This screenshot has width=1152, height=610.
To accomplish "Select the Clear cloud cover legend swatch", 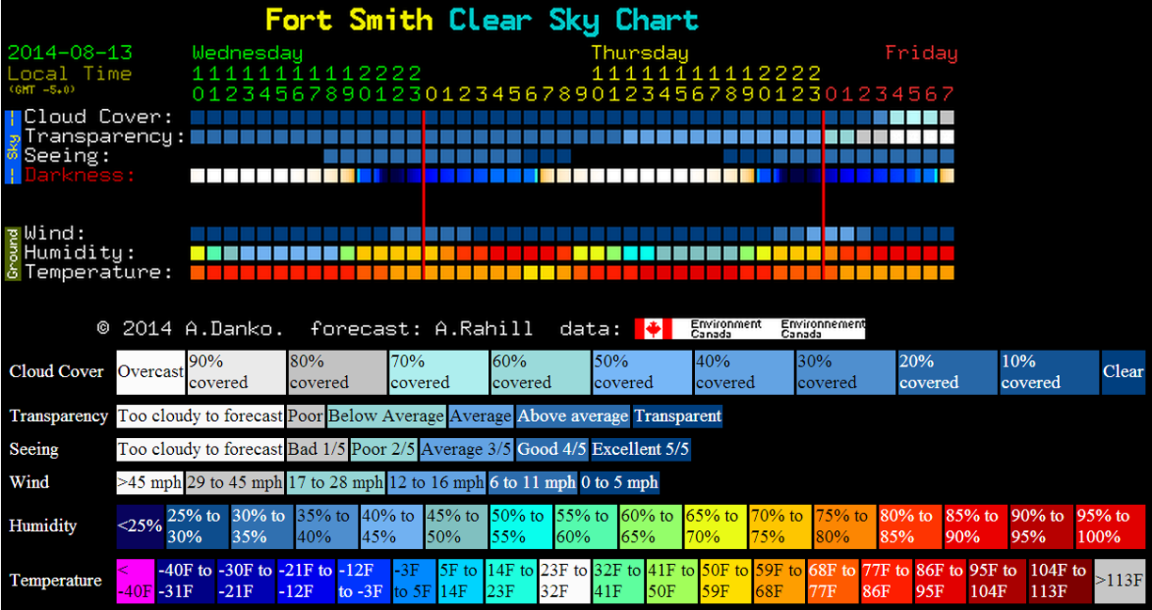I will [x=1123, y=372].
